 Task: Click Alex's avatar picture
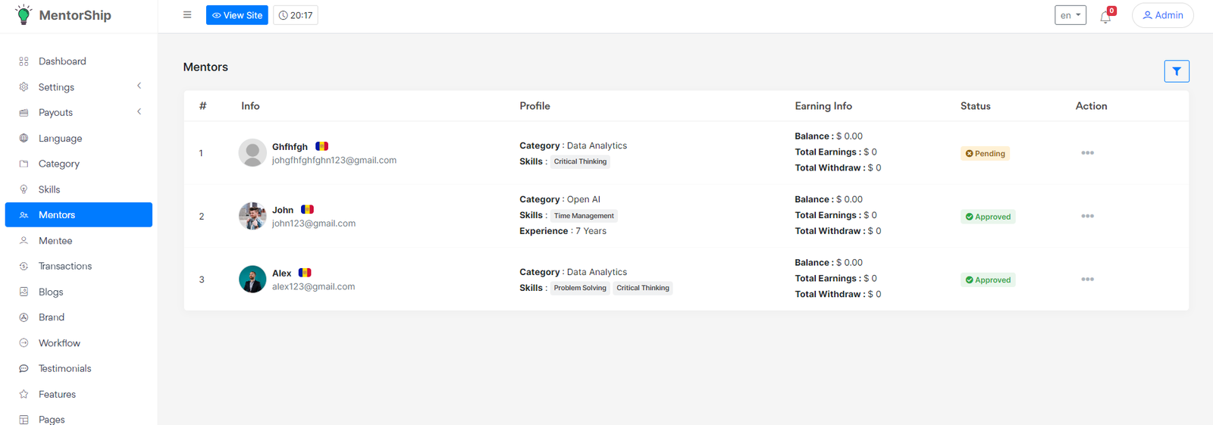coord(252,280)
